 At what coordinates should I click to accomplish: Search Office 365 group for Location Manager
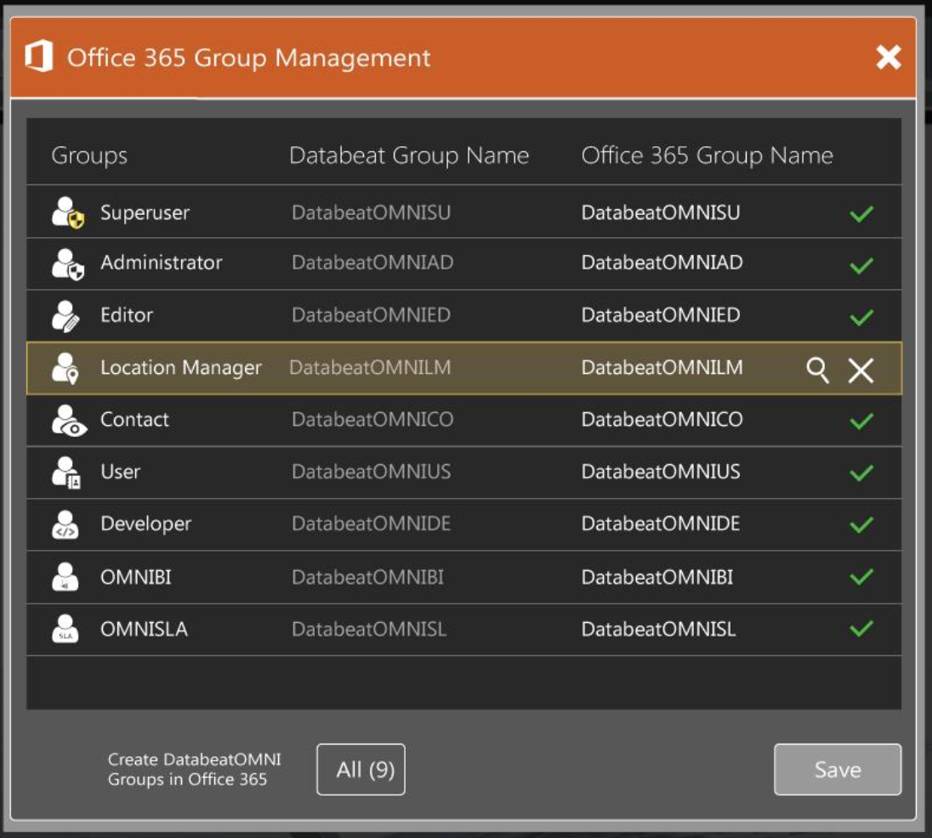click(817, 370)
